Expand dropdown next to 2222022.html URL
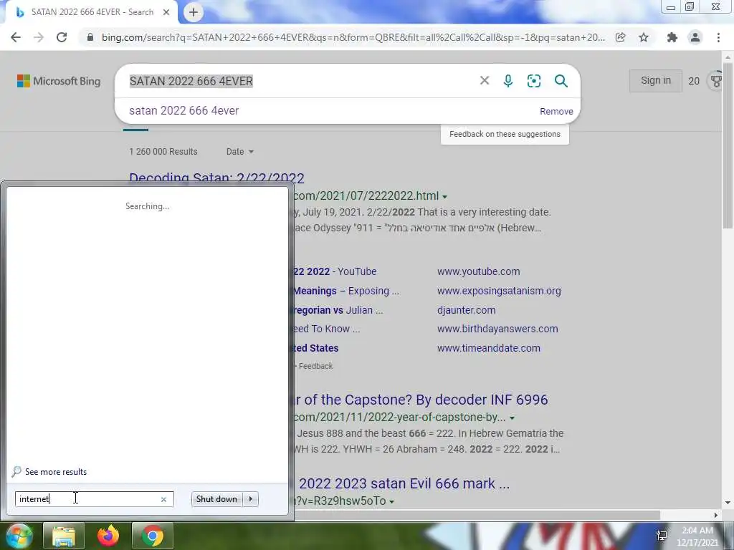Image resolution: width=734 pixels, height=550 pixels. [444, 196]
